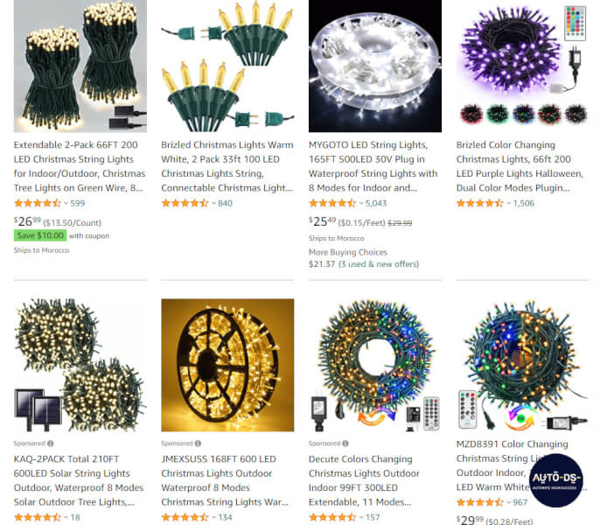
Task: Click the star rating of Brizled purple lights
Action: (x=480, y=203)
